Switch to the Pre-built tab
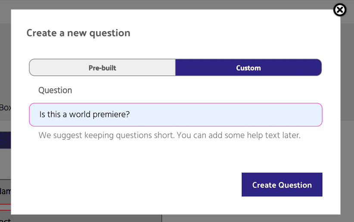354x222 pixels. point(102,68)
